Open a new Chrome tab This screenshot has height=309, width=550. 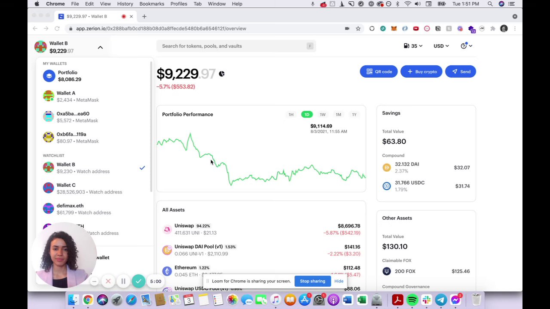144,16
